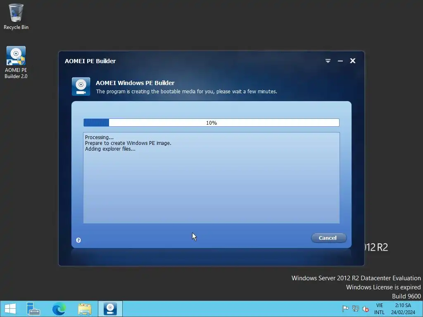Click the muted volume tray icon
This screenshot has height=317, width=423.
(x=366, y=309)
